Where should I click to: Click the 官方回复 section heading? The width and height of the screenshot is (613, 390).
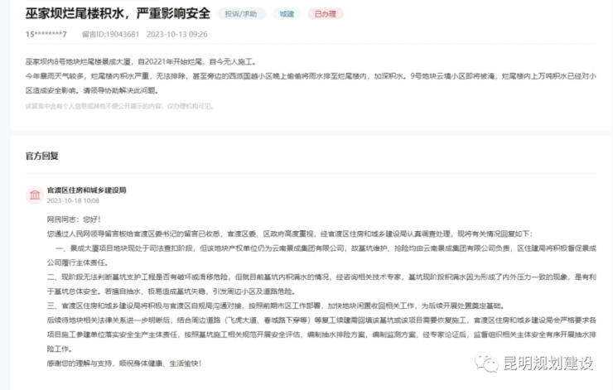(x=43, y=156)
